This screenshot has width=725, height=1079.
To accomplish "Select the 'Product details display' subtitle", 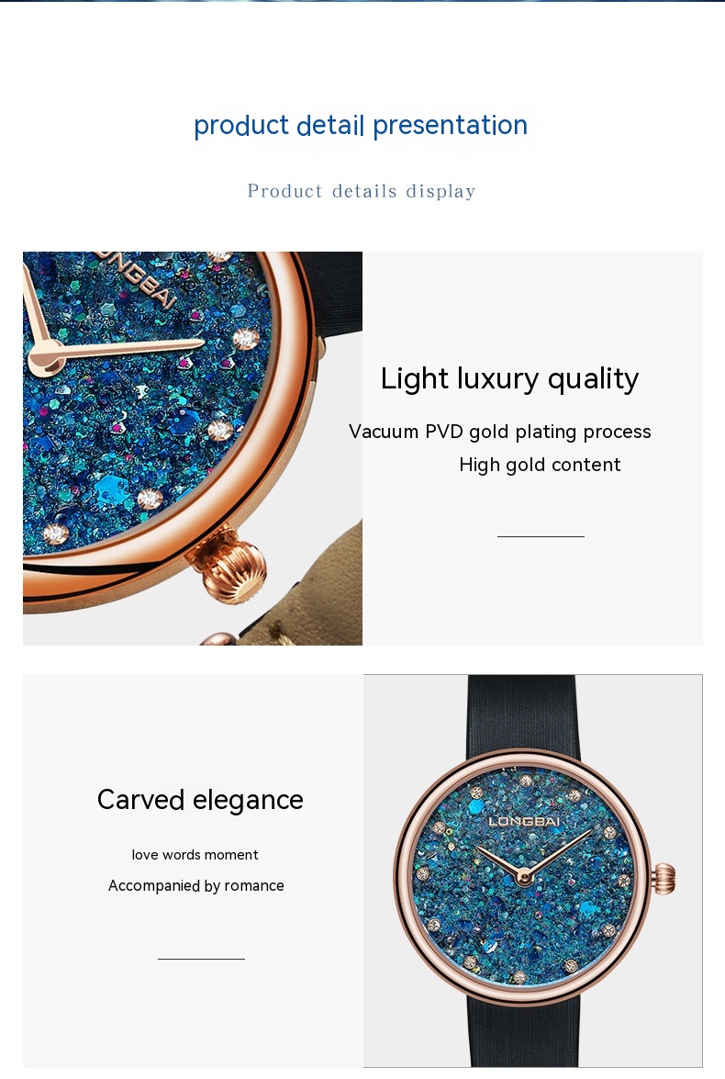I will (x=362, y=191).
